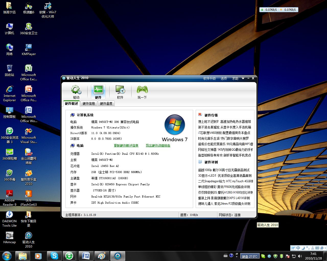Viewport: 327px width, 261px height.
Task: Open the 360保险箱 desktop icon
Action: click(x=9, y=154)
